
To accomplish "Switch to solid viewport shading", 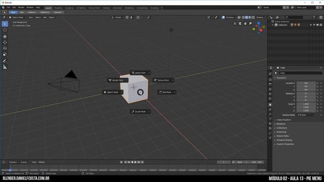I will tap(247, 18).
